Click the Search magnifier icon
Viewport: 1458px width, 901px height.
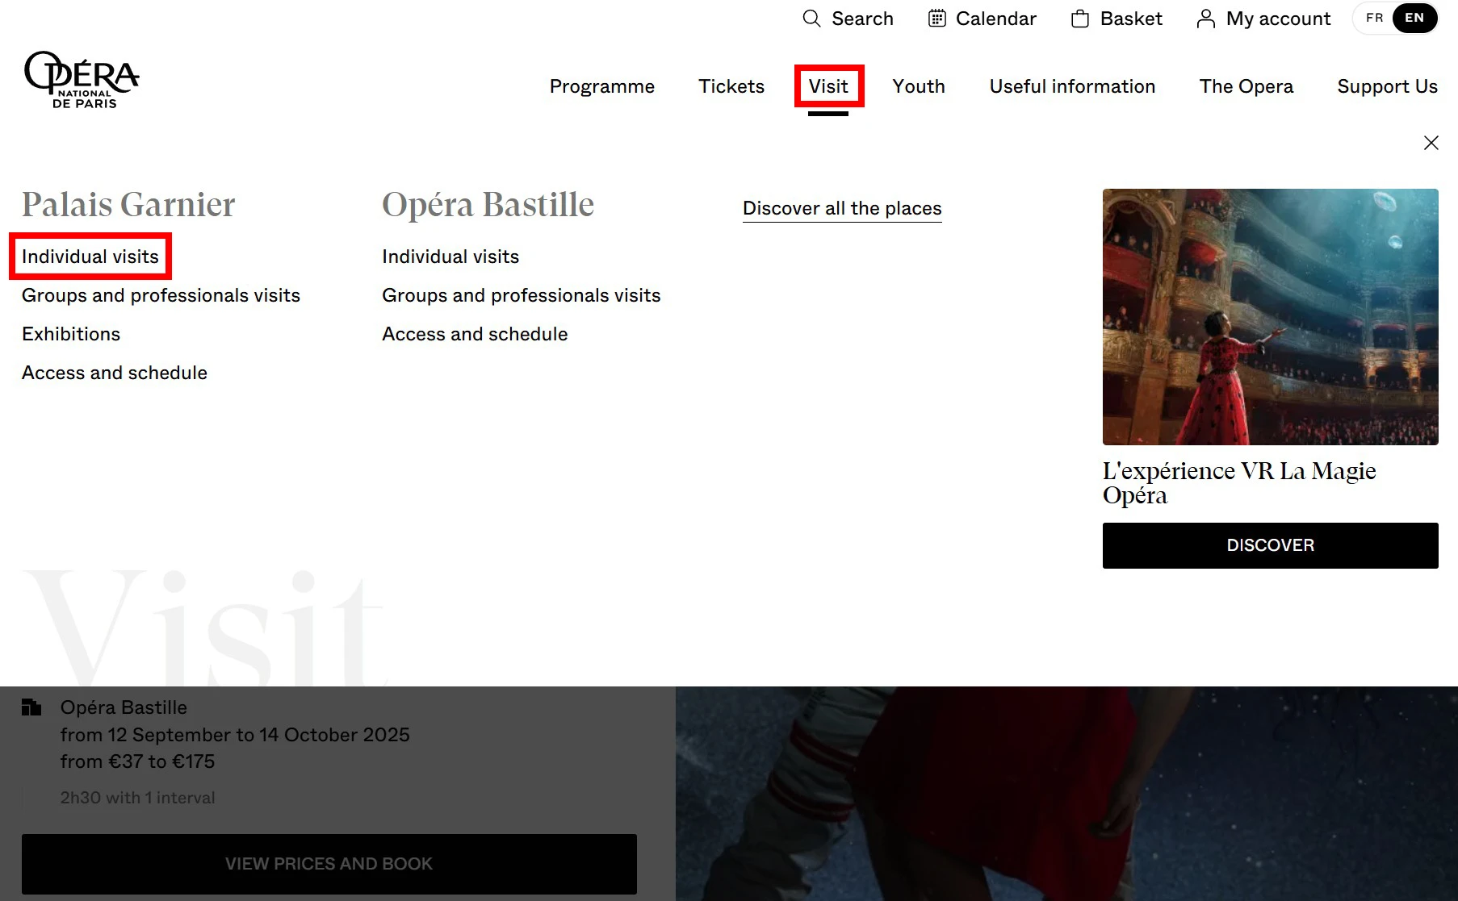pyautogui.click(x=811, y=19)
